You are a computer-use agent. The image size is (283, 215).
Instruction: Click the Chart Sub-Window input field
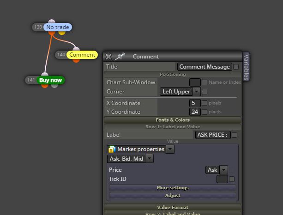click(195, 82)
